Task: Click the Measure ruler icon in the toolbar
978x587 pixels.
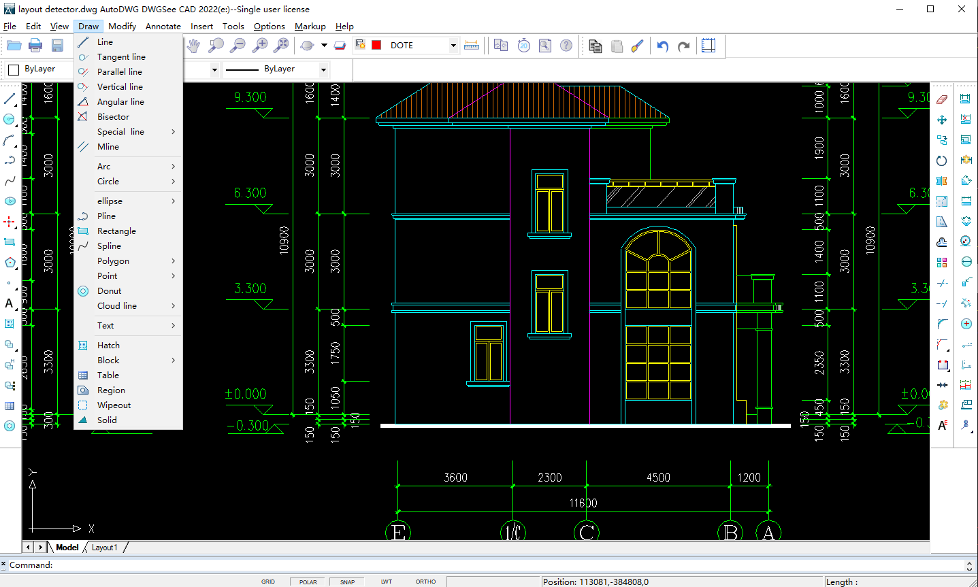Action: (x=471, y=46)
